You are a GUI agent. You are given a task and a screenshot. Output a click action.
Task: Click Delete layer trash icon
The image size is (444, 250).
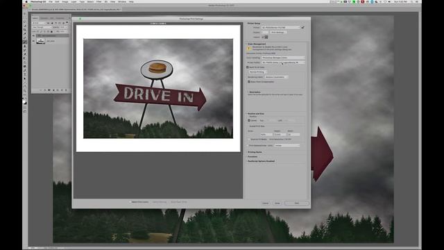[66, 90]
